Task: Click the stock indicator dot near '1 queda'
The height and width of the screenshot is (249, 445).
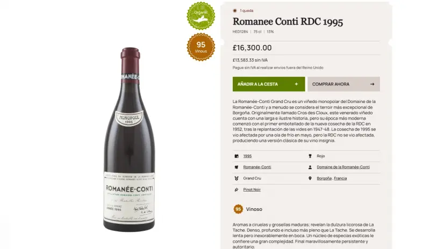Action: (235, 10)
